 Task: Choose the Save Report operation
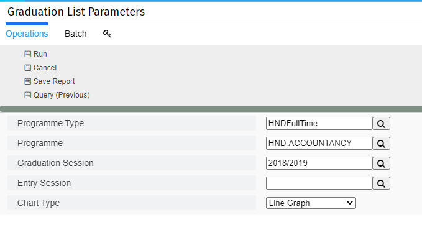pyautogui.click(x=54, y=81)
